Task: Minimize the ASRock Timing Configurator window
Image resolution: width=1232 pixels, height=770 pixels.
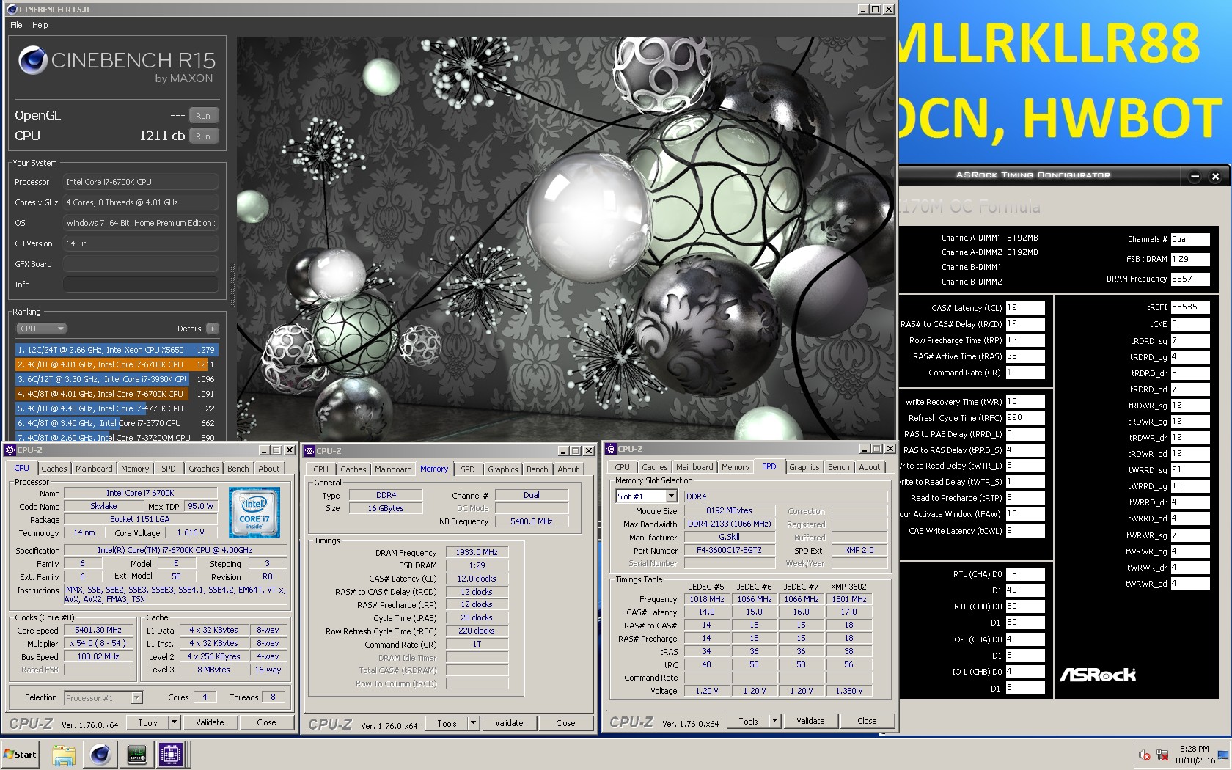Action: click(x=1195, y=176)
